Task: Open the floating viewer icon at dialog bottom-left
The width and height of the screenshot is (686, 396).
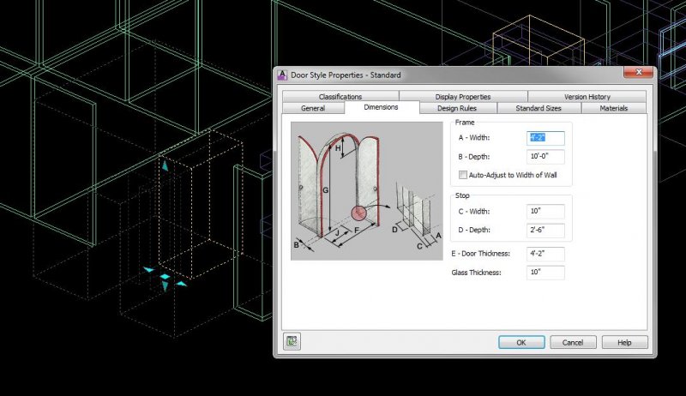Action: tap(292, 341)
